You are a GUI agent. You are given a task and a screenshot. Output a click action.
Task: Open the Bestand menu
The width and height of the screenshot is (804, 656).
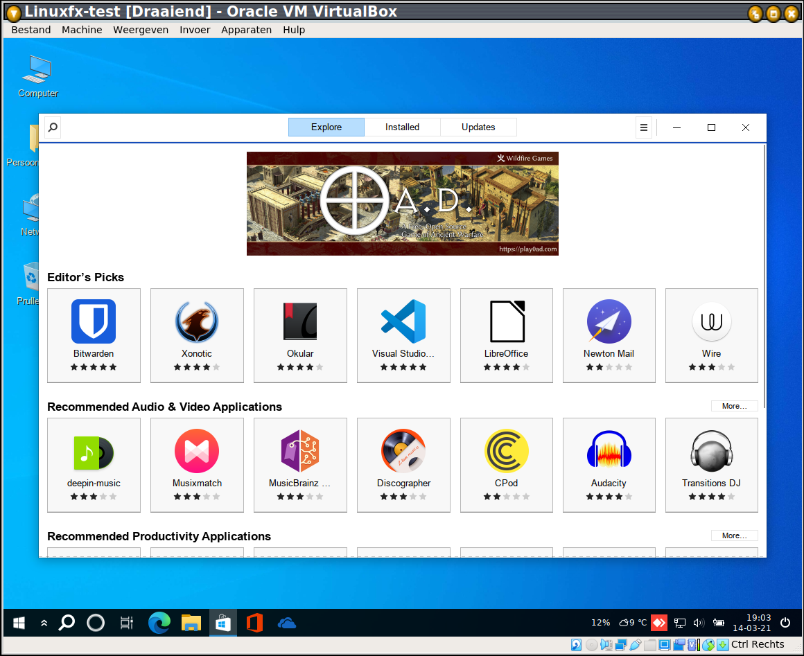coord(30,30)
